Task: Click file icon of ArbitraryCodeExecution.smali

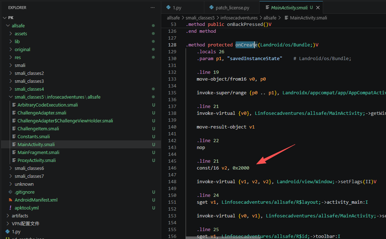Action: tap(14, 105)
